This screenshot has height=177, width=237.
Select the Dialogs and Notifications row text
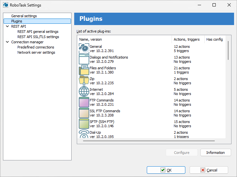click(x=109, y=57)
